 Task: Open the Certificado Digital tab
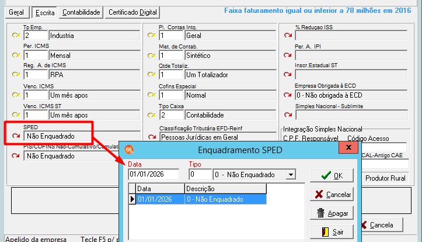(x=132, y=12)
